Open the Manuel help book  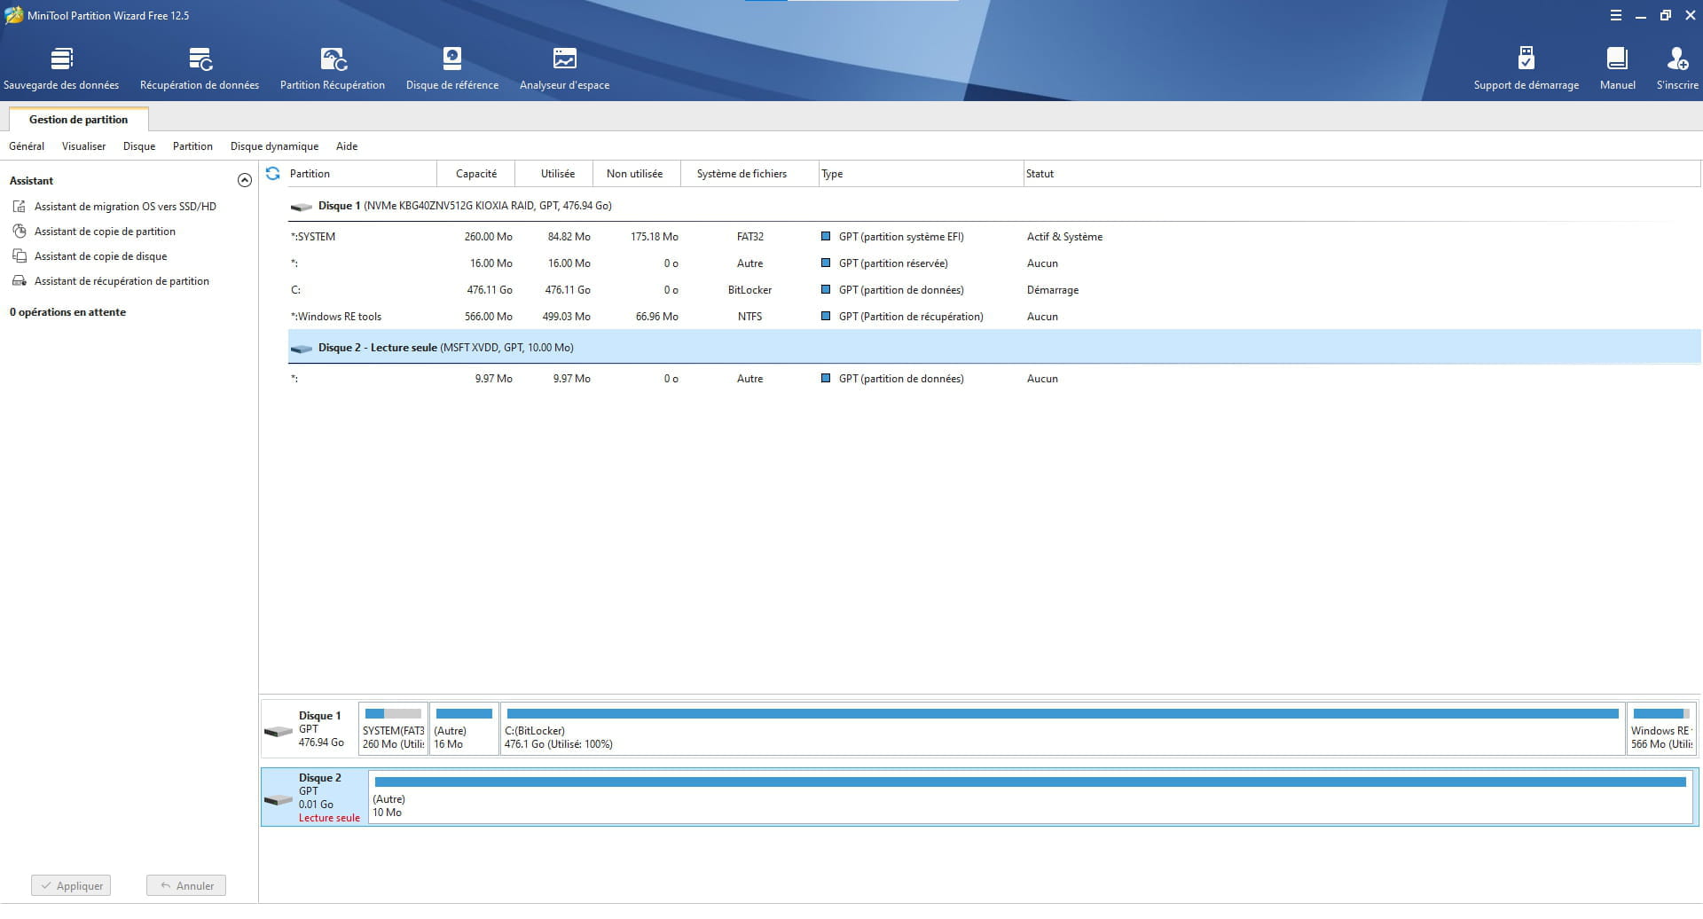(x=1617, y=69)
